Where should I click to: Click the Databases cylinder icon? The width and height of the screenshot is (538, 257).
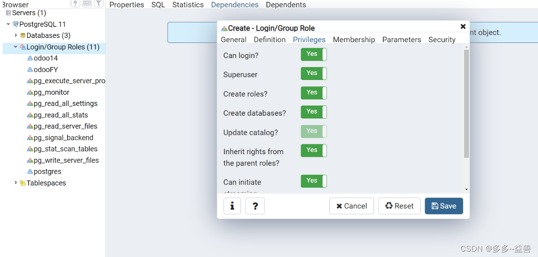pos(23,36)
